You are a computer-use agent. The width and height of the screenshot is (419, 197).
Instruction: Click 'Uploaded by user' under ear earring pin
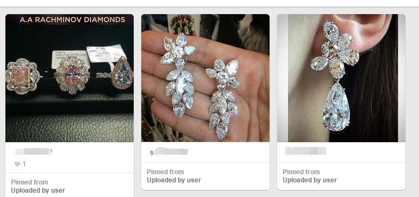[309, 180]
